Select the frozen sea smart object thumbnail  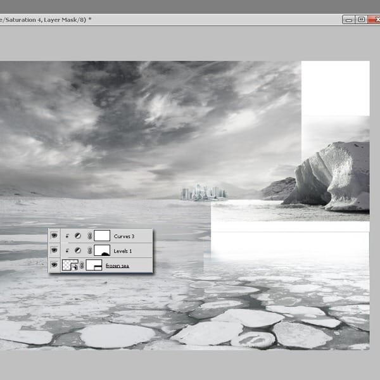point(70,266)
